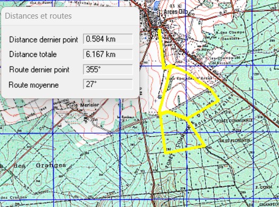
Task: Click the Route dernier point label
Action: (39, 70)
